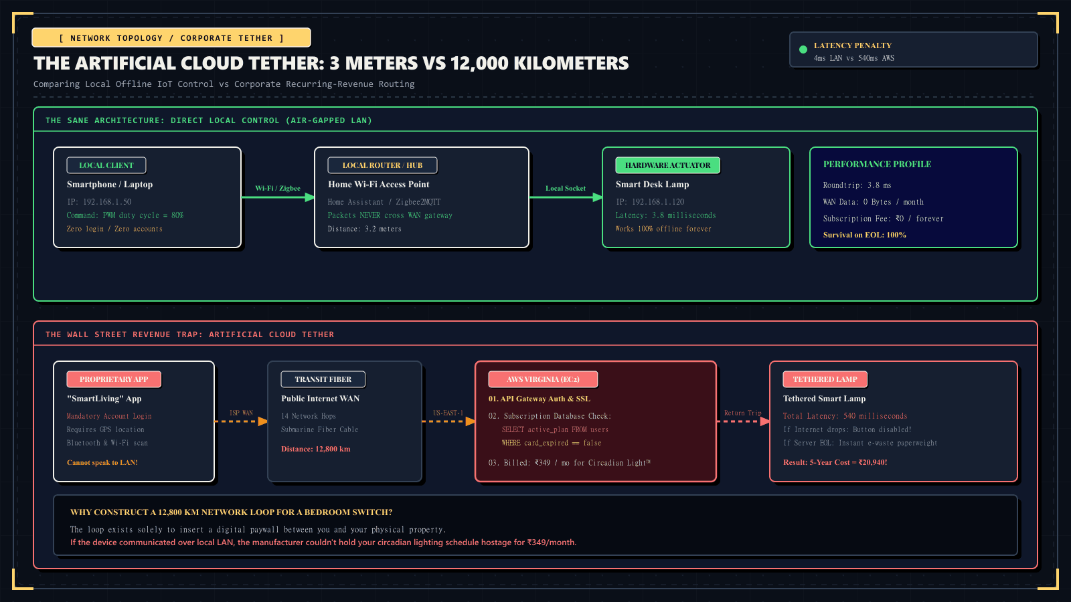This screenshot has height=602, width=1071.
Task: Click the 'WHY CONSTRUCT A 12,800 KM NETWORK LOOP' heading
Action: coord(232,512)
